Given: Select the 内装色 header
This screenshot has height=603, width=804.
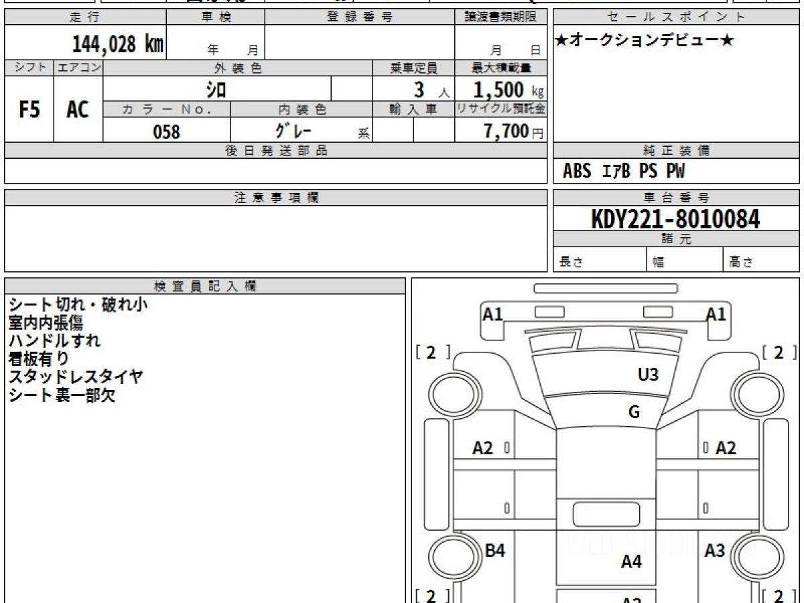Looking at the screenshot, I should [x=301, y=109].
